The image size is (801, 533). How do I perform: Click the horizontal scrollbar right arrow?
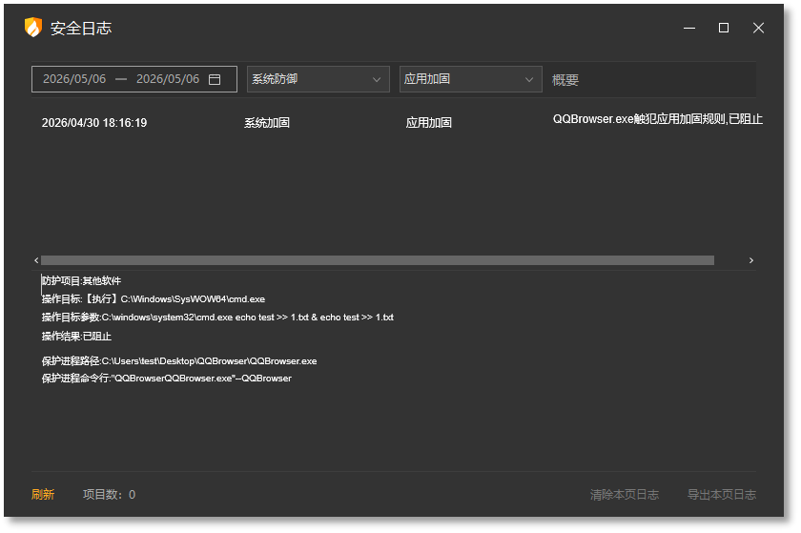[x=751, y=260]
